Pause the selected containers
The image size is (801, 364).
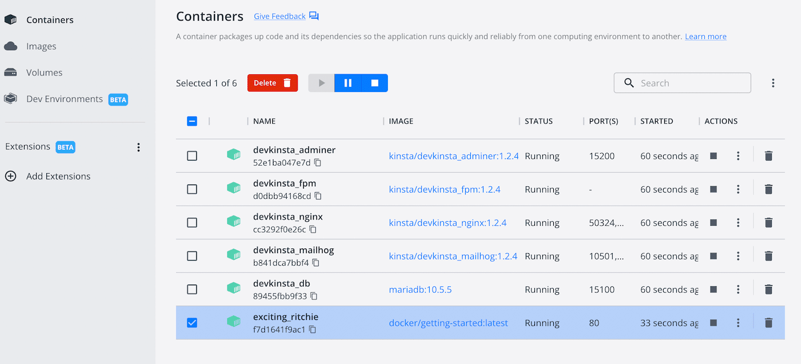pyautogui.click(x=348, y=82)
